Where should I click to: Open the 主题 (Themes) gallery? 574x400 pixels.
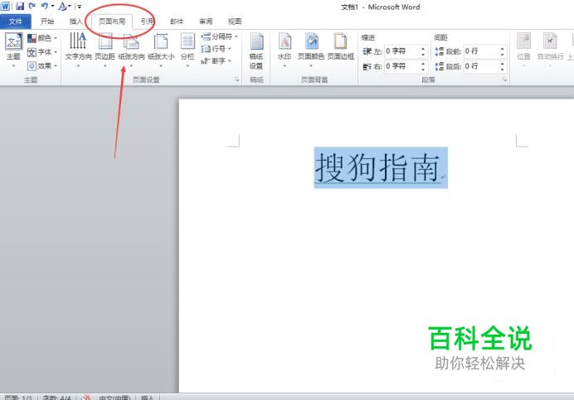point(13,50)
